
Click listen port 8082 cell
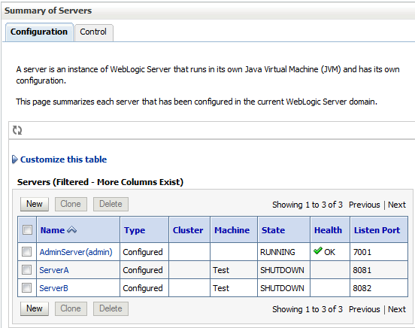point(362,288)
